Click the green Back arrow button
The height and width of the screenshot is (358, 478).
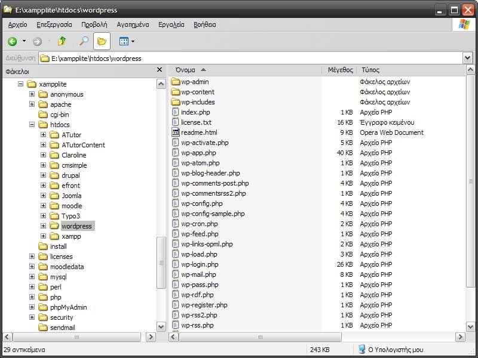click(x=12, y=41)
